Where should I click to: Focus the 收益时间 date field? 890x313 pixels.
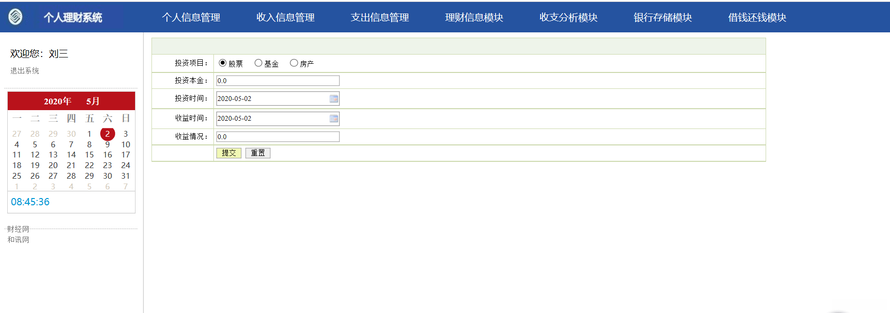278,118
